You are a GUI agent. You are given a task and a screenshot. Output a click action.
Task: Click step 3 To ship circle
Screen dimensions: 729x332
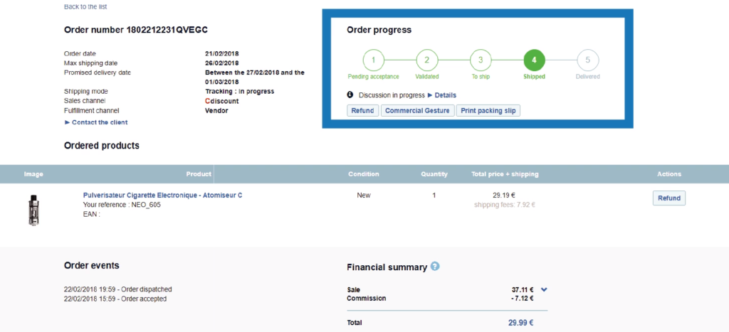[x=481, y=60]
